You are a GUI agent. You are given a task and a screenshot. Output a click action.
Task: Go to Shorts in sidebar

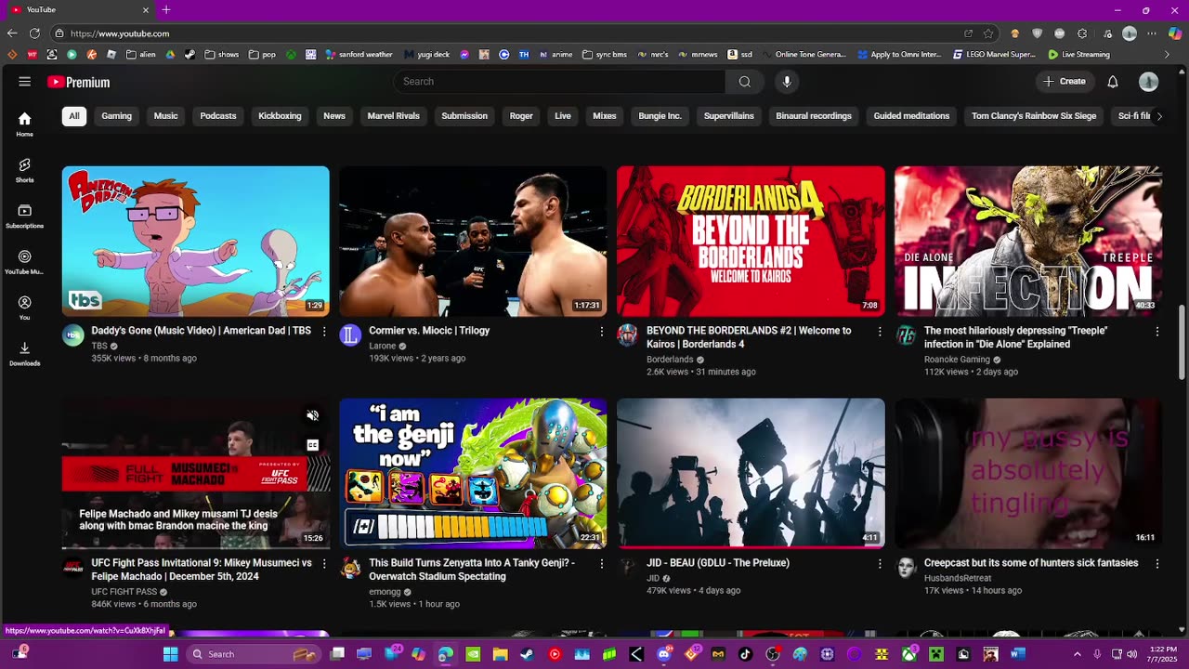25,170
